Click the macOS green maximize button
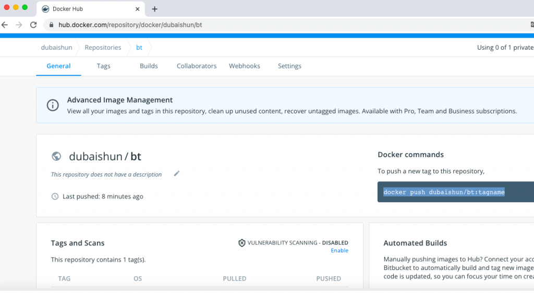 [25, 7]
